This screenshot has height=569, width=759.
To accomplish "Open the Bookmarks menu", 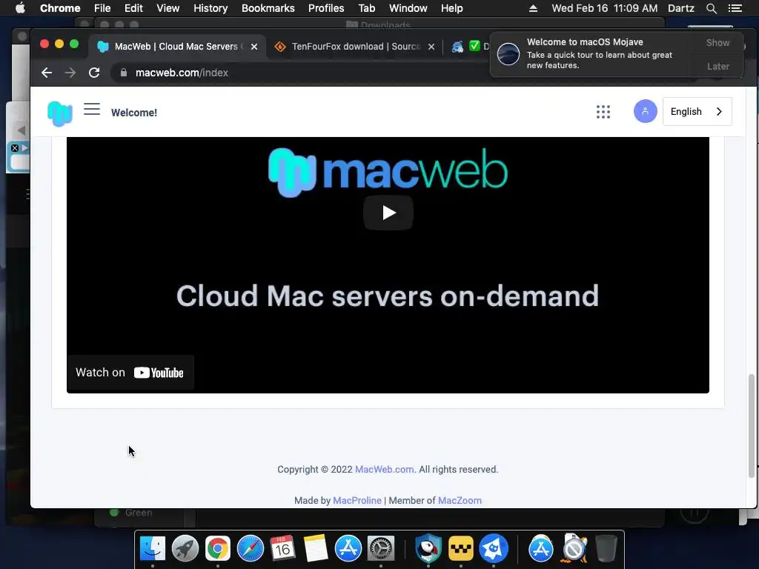I will coord(268,8).
